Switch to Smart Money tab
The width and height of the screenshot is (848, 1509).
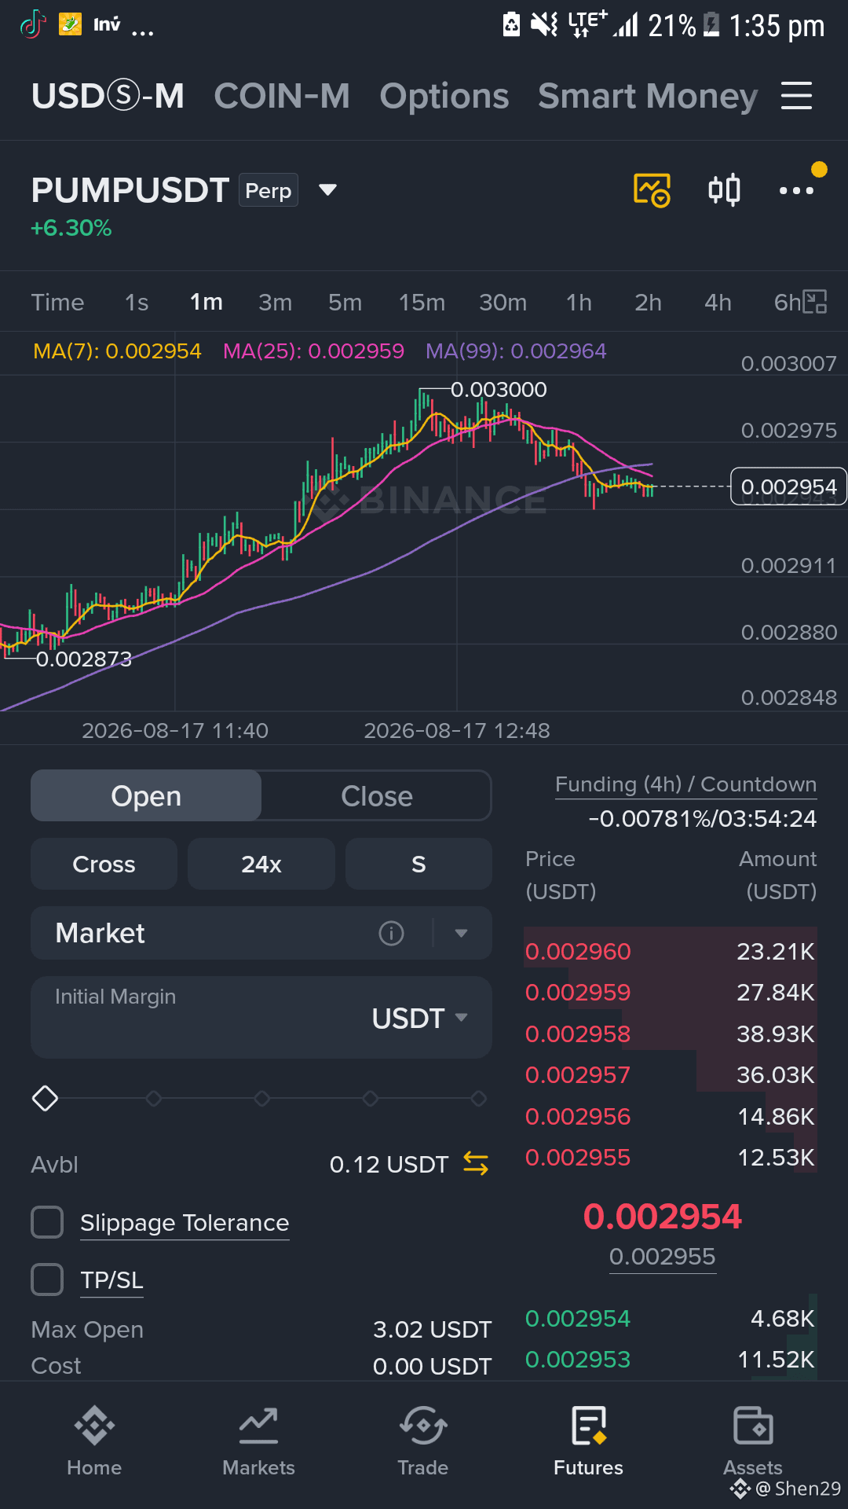coord(648,96)
